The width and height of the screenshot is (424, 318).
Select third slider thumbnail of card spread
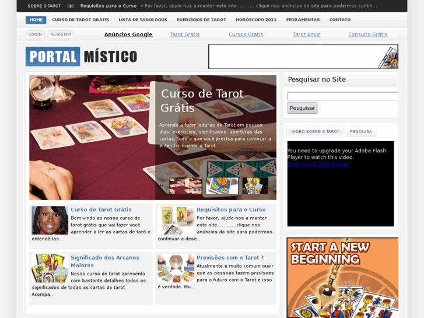coord(255,186)
